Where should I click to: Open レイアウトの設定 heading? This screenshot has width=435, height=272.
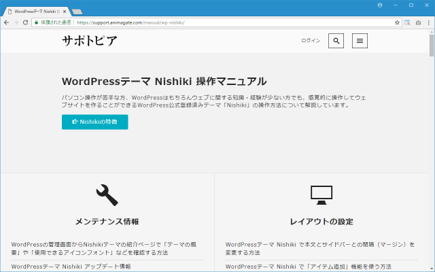pos(321,222)
